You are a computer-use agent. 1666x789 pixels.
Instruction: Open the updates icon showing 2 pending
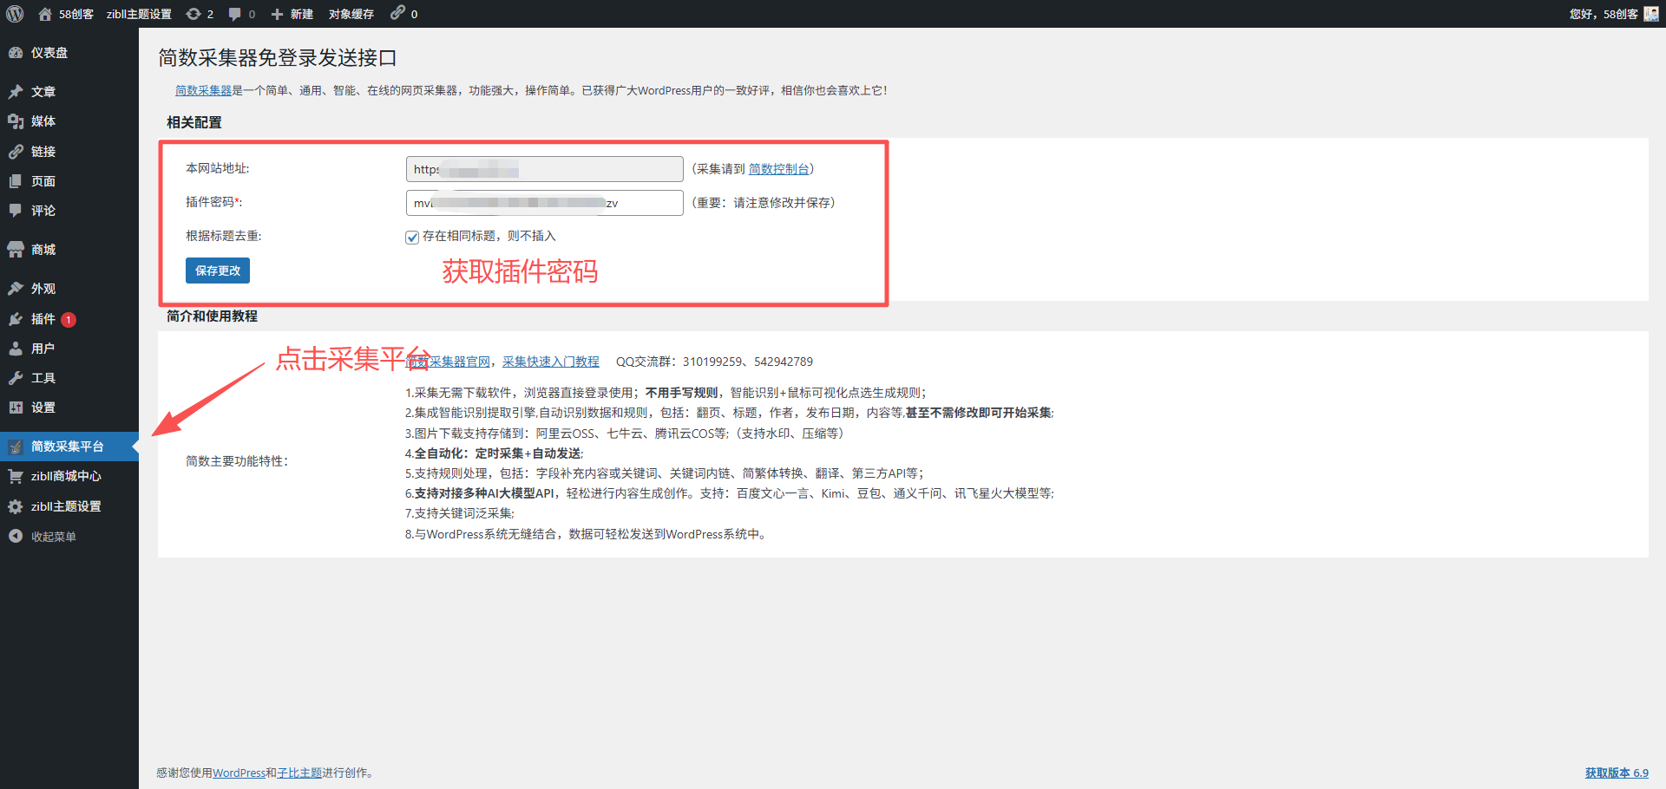(x=199, y=13)
